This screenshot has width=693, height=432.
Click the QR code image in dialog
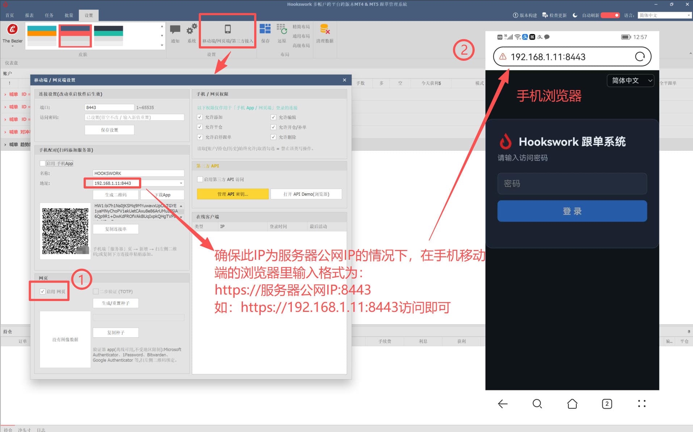coord(65,231)
